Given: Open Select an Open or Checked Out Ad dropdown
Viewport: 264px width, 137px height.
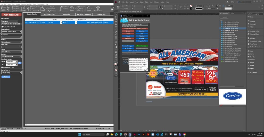Looking at the screenshot, I should [x=135, y=24].
